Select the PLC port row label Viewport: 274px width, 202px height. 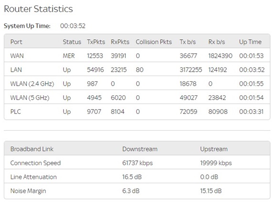coord(16,112)
